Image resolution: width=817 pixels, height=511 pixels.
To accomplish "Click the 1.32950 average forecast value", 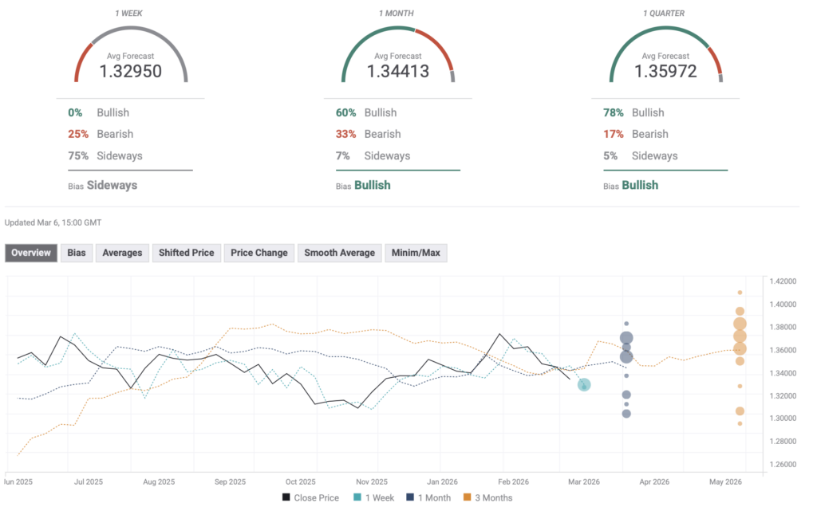I will tap(131, 71).
